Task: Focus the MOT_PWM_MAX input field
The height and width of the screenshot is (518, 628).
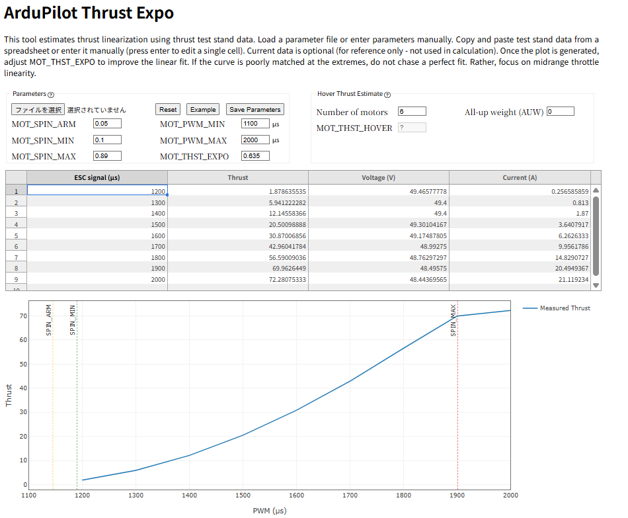Action: click(x=256, y=140)
